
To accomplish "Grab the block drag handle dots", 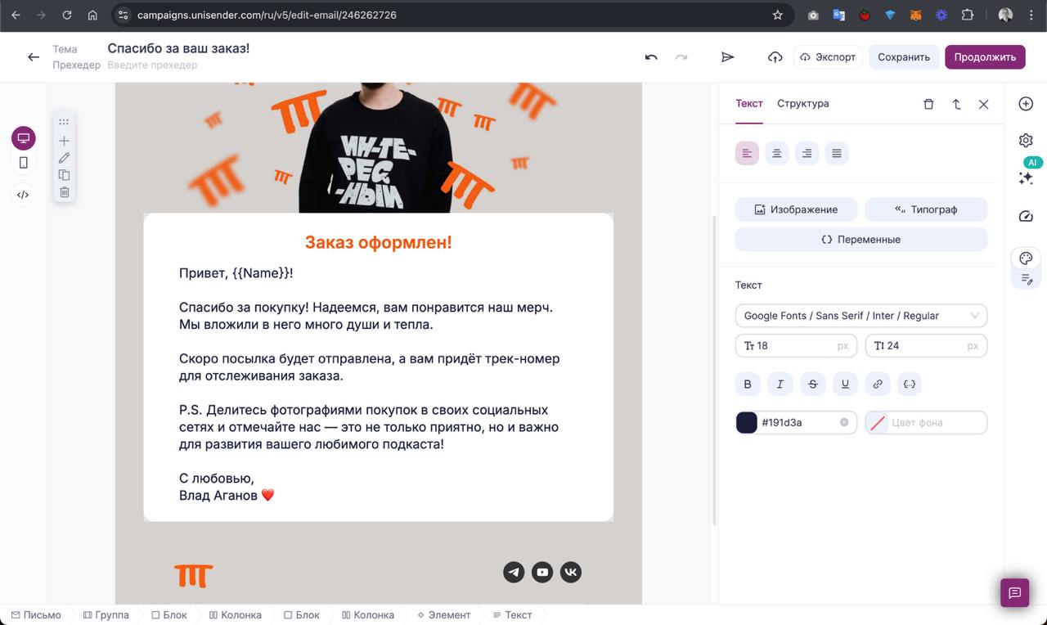I will point(64,122).
